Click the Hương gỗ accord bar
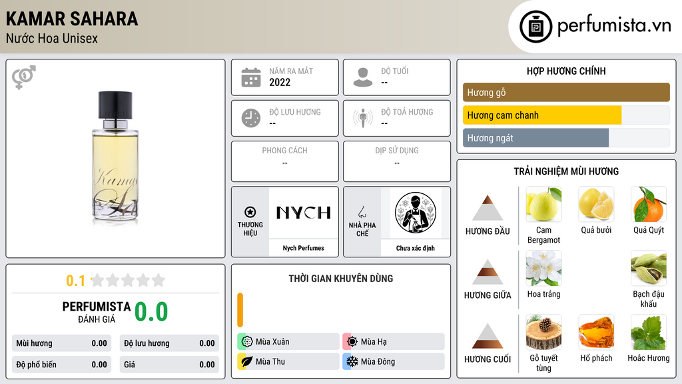The width and height of the screenshot is (682, 384). coord(566,92)
